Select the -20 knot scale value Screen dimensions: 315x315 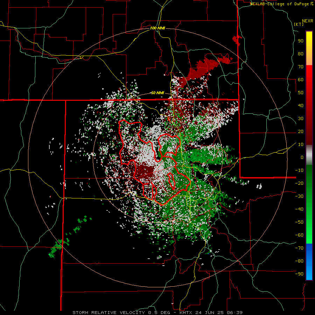point(299,183)
